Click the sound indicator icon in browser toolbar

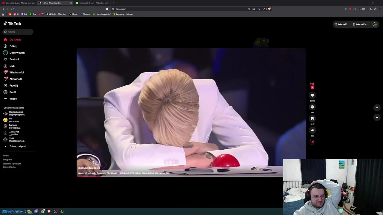(x=346, y=9)
